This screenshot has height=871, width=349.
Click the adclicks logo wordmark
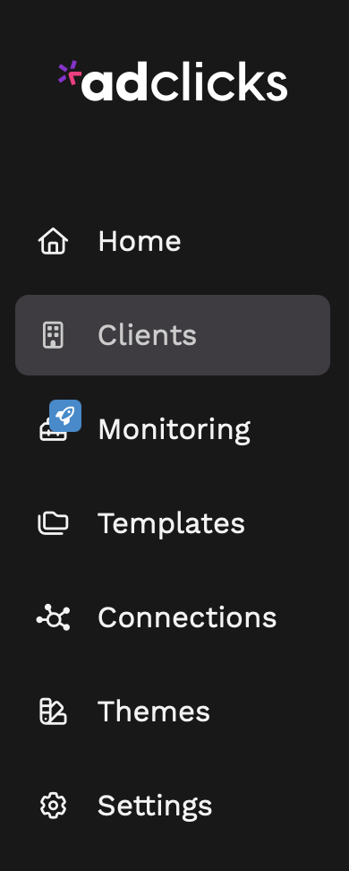[x=173, y=82]
